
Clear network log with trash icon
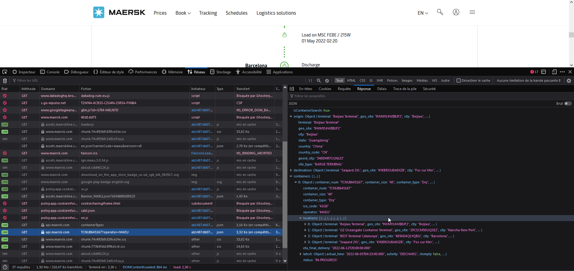point(5,80)
